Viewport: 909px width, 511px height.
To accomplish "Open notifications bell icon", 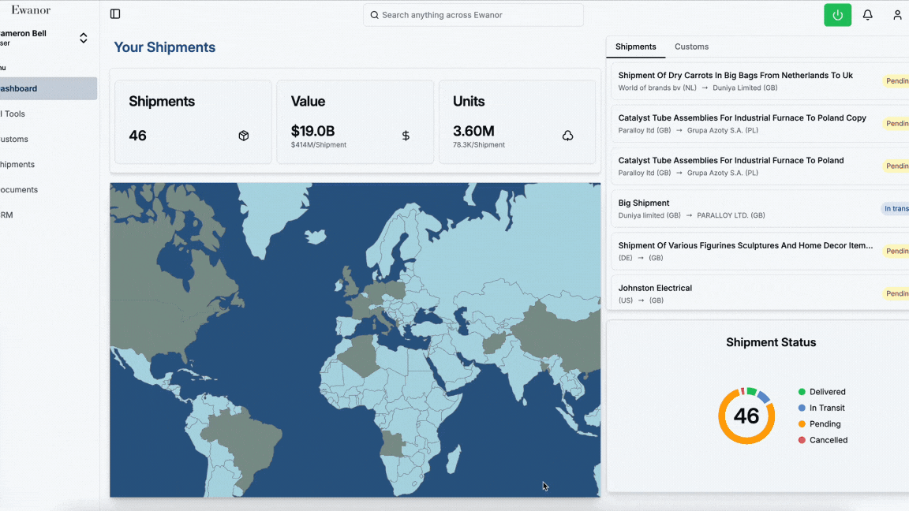I will [x=867, y=15].
